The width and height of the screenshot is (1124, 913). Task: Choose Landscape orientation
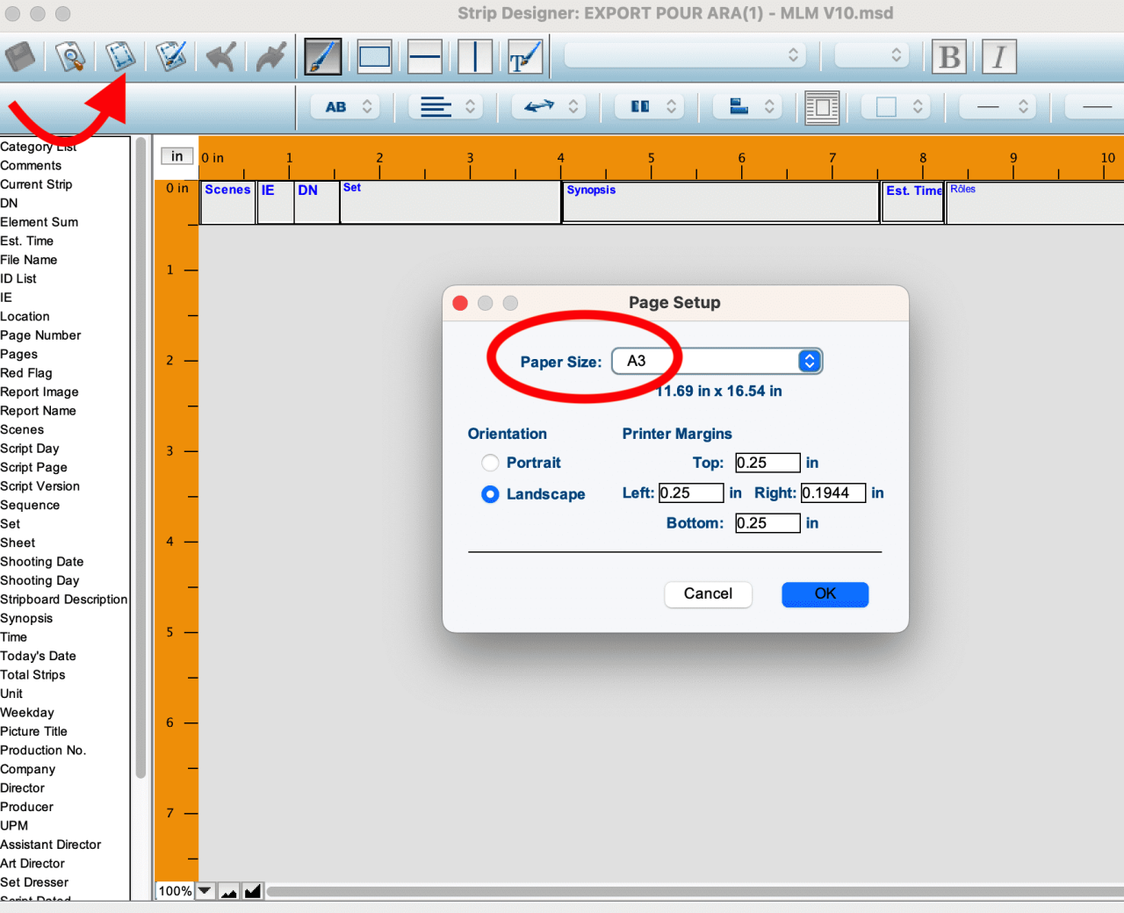click(490, 494)
